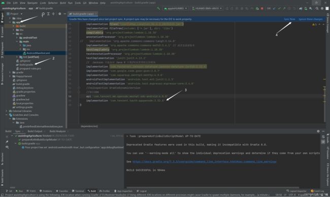Open the IDE settings gear in toolbar

(x=322, y=9)
